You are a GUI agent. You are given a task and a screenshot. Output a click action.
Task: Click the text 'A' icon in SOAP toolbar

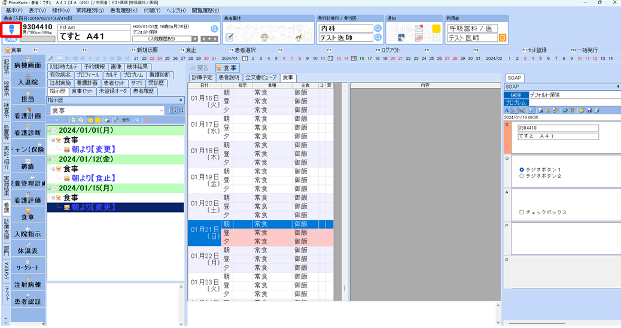tap(507, 111)
